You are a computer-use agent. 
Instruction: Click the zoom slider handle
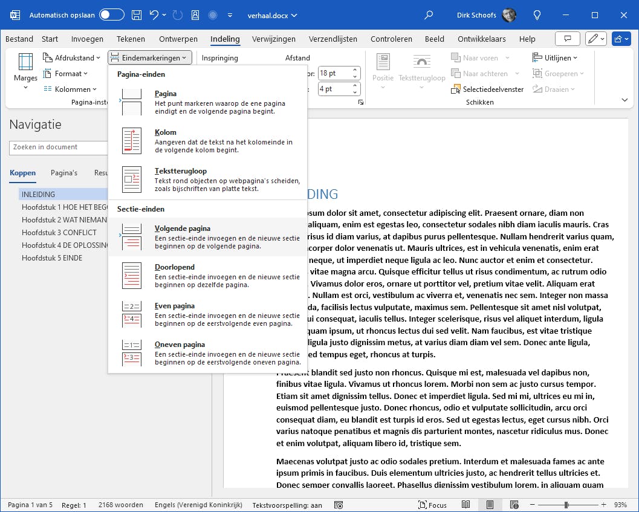566,505
